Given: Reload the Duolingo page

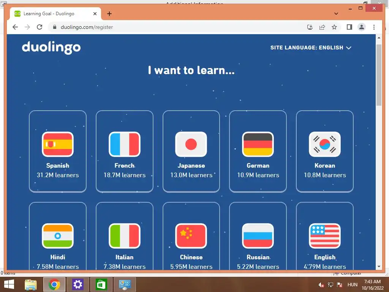Looking at the screenshot, I should click(40, 27).
